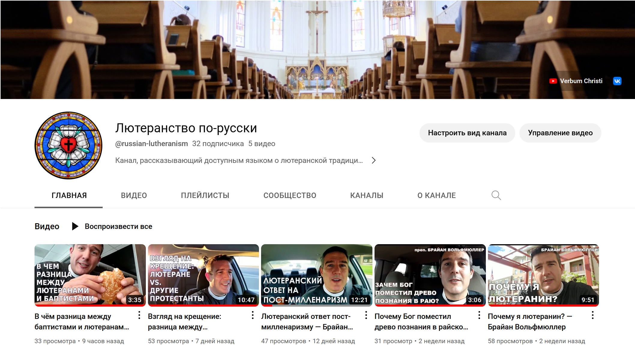This screenshot has height=345, width=635.
Task: Open options menu for Почему я лютеранин video
Action: point(593,315)
